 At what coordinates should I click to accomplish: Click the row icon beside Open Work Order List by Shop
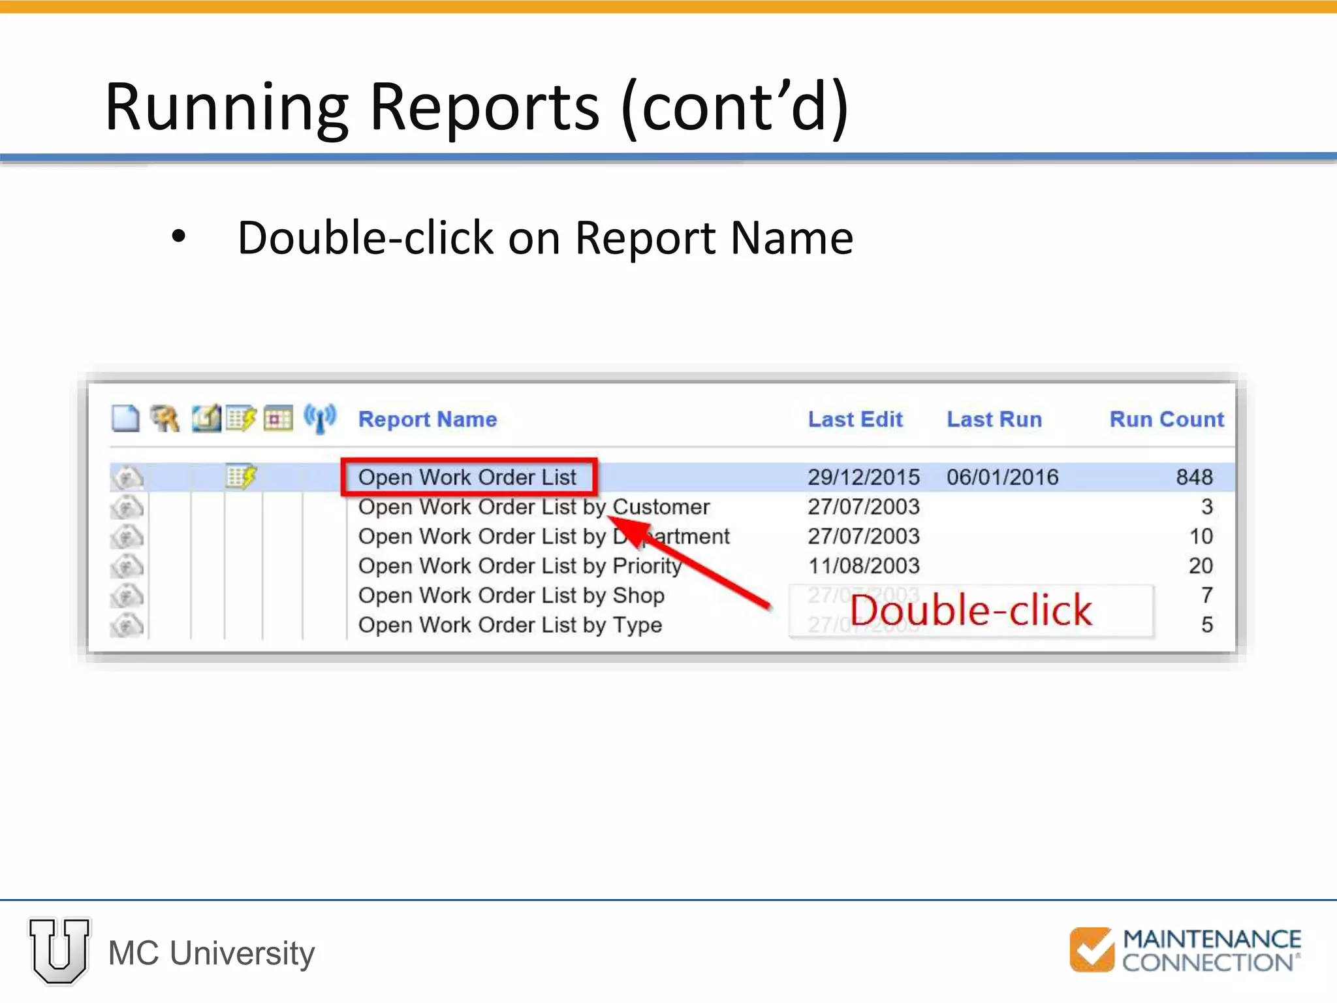tap(127, 596)
